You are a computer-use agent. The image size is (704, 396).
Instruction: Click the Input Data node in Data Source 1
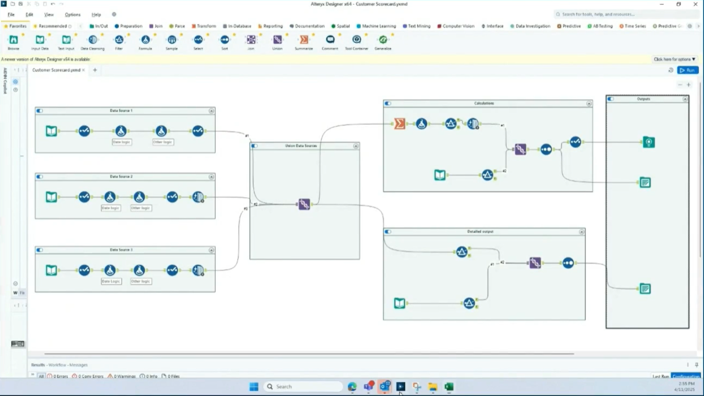pos(51,131)
